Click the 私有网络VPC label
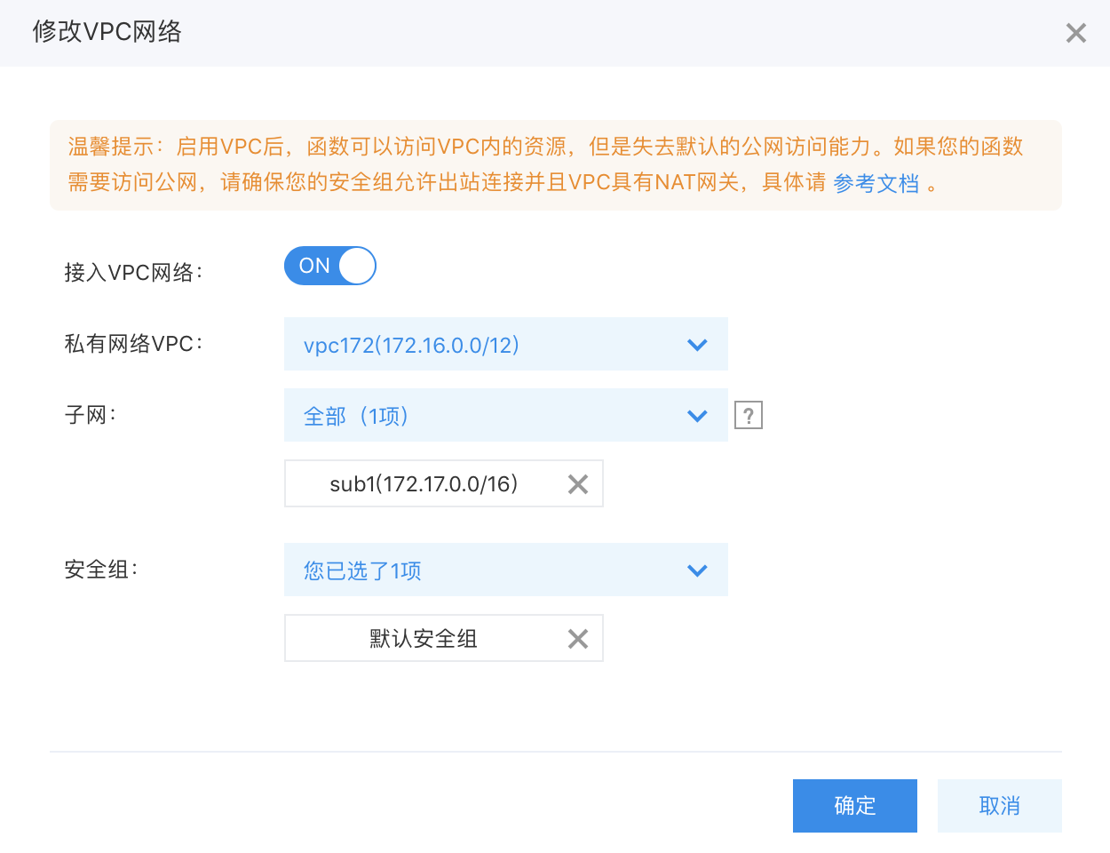 133,344
